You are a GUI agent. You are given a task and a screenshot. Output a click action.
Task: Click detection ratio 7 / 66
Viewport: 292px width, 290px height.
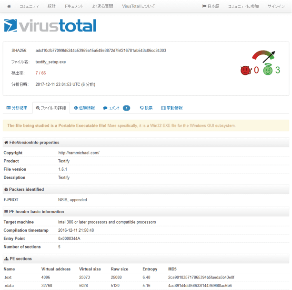click(40, 73)
